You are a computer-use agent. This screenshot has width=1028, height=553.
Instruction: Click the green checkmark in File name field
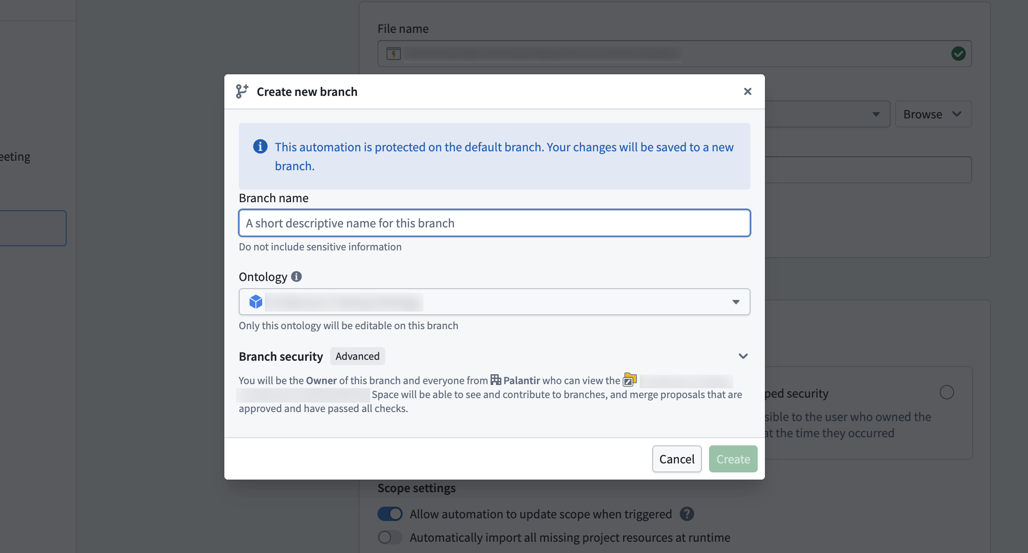click(x=958, y=54)
